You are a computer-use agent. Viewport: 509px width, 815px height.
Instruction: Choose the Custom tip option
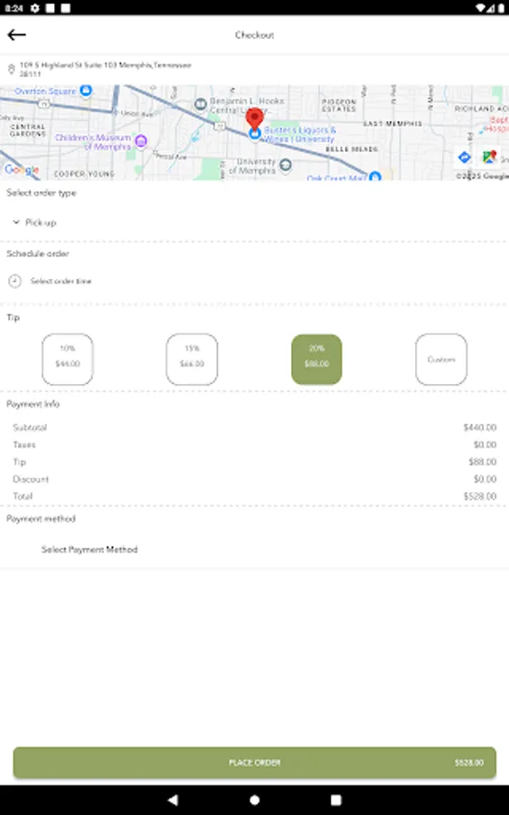coord(441,360)
